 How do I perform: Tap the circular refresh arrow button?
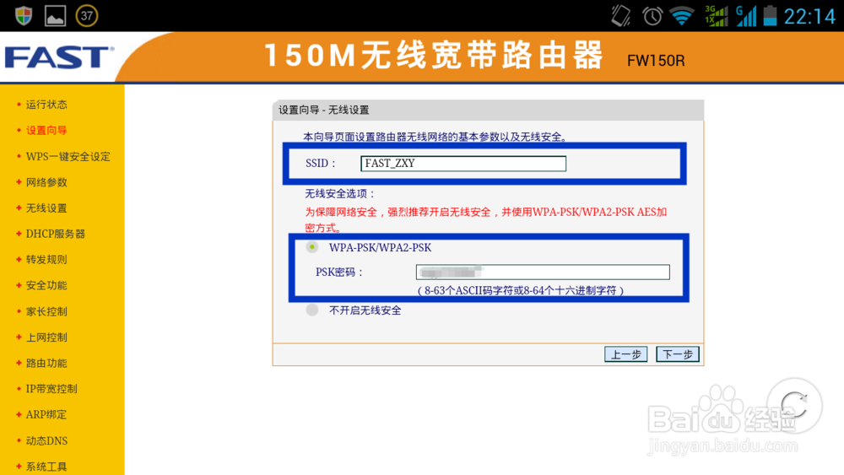pyautogui.click(x=794, y=404)
